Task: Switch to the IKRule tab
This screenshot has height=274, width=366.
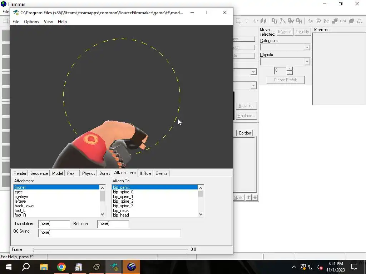Action: coord(145,173)
